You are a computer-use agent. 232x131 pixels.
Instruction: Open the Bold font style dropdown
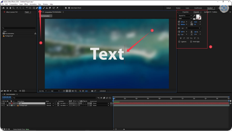pos(185,18)
